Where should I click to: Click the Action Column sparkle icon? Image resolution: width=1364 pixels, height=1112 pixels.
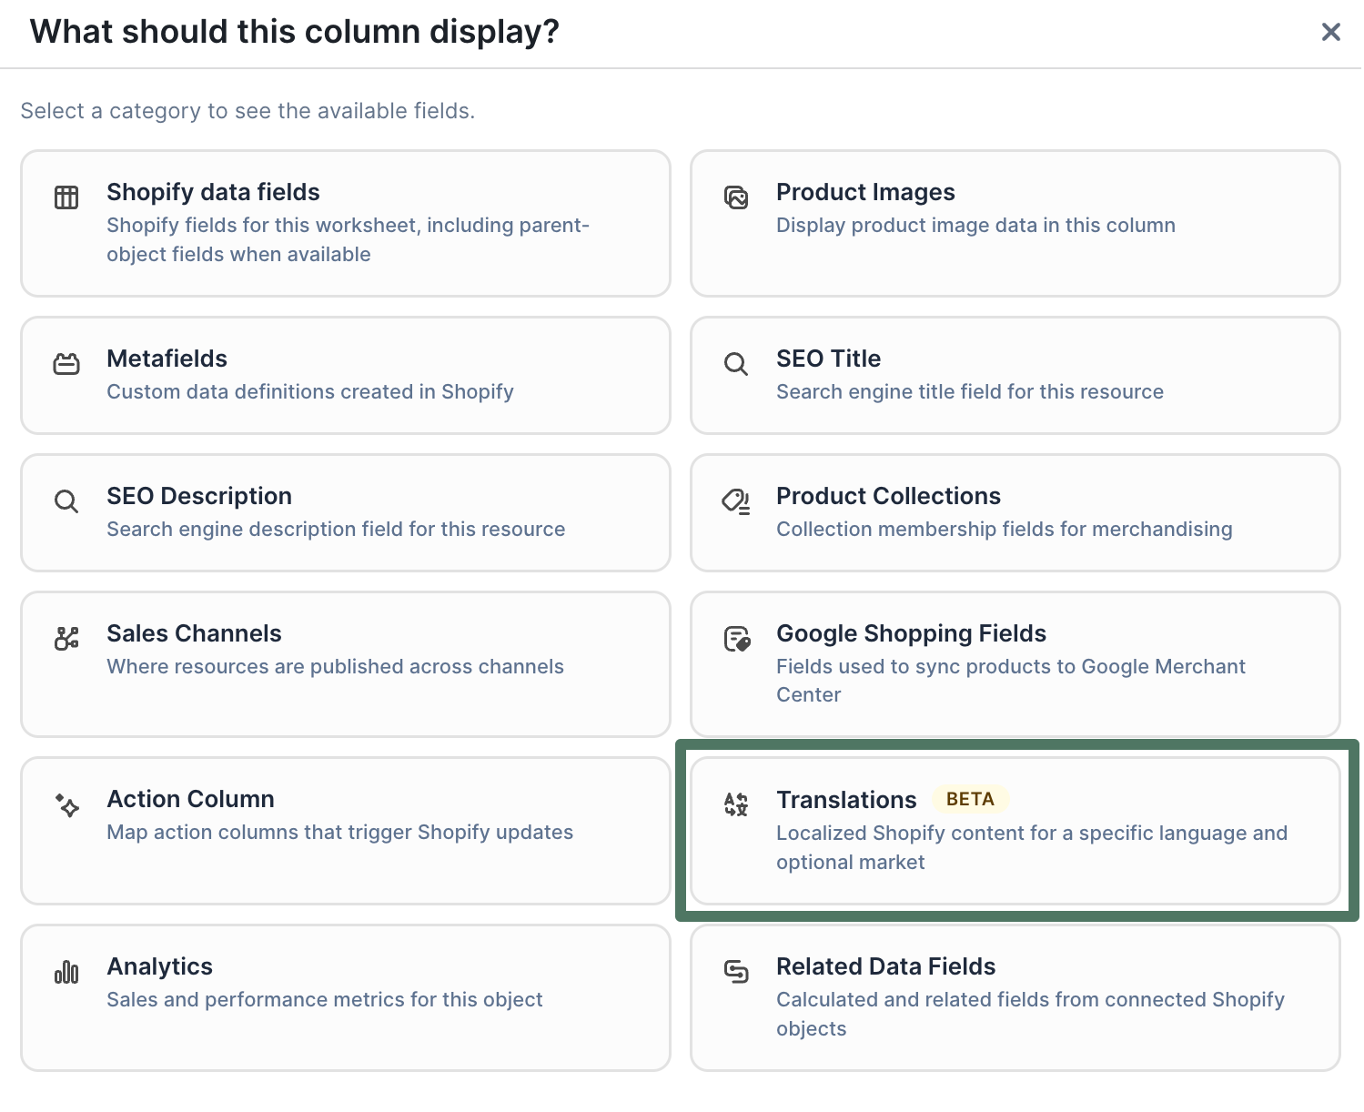[x=66, y=805]
